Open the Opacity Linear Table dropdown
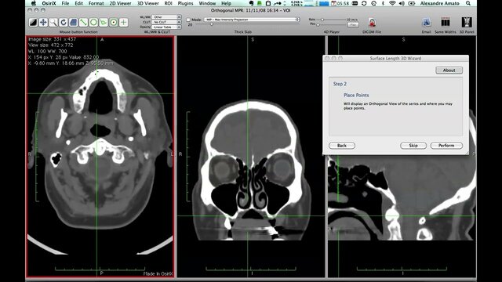This screenshot has width=502, height=282. pyautogui.click(x=166, y=27)
